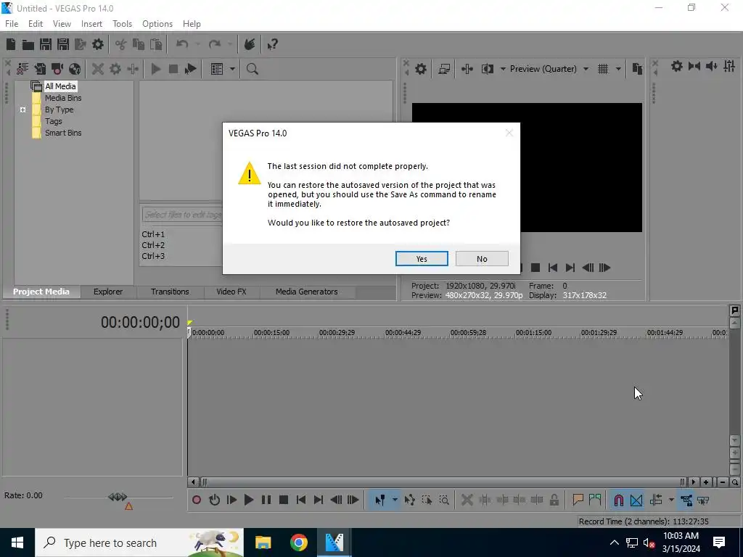Select the Zoom Edit tool
Screen dimensions: 743x557
click(444, 500)
